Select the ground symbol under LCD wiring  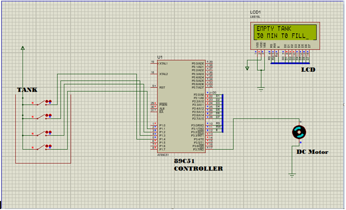tap(261, 89)
